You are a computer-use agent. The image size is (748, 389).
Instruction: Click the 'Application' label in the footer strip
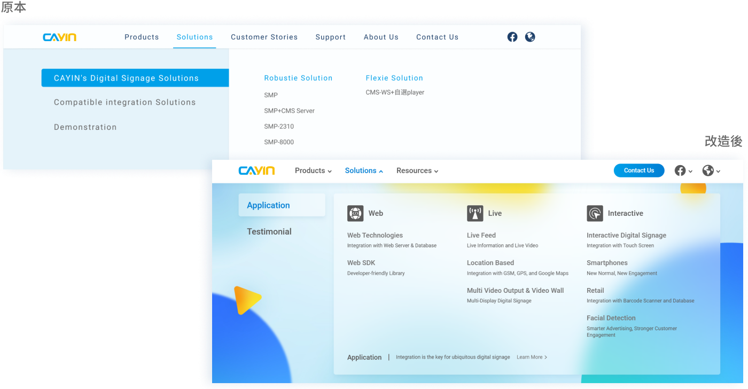coord(364,357)
